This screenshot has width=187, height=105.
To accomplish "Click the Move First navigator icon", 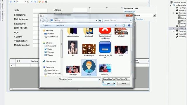I will click(11, 1).
